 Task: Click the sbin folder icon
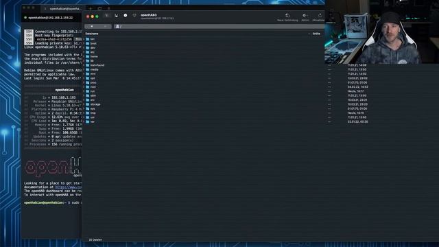pos(88,95)
